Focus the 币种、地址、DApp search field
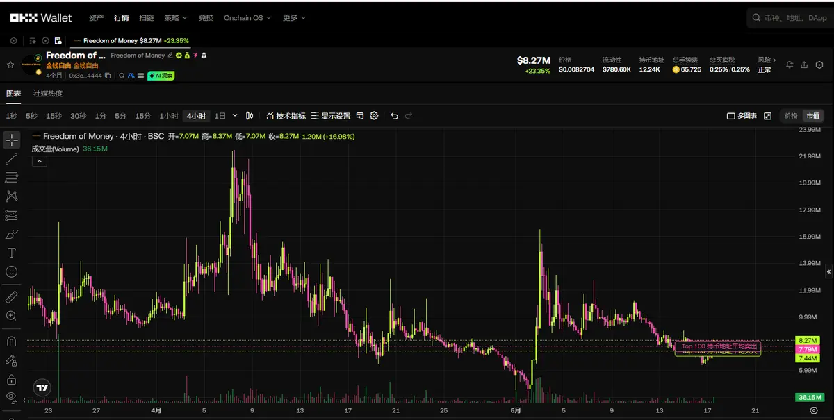This screenshot has height=420, width=834. 790,18
